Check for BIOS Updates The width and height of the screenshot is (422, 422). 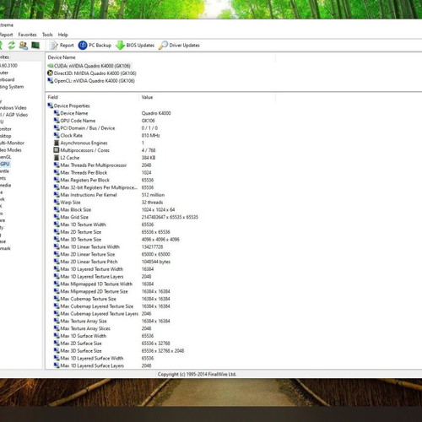[135, 46]
